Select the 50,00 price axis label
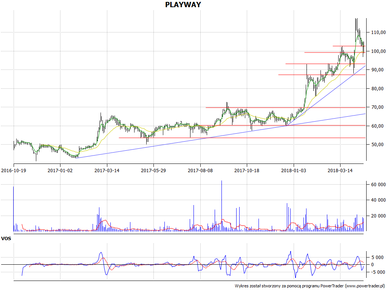 [x=378, y=145]
